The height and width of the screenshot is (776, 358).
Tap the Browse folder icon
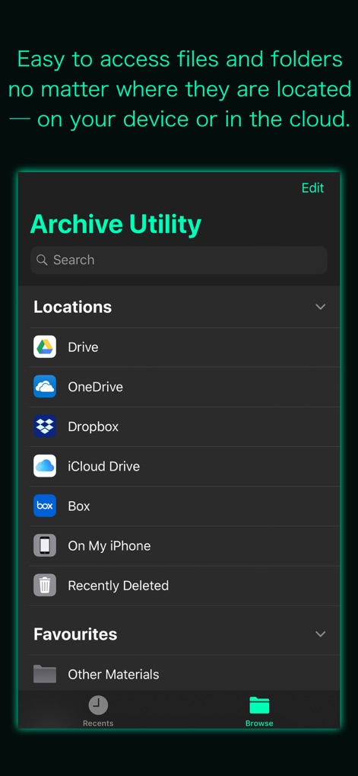[259, 704]
